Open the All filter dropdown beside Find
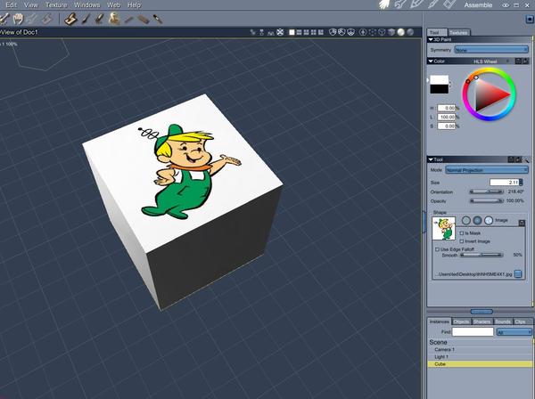The width and height of the screenshot is (535, 399). tap(514, 332)
